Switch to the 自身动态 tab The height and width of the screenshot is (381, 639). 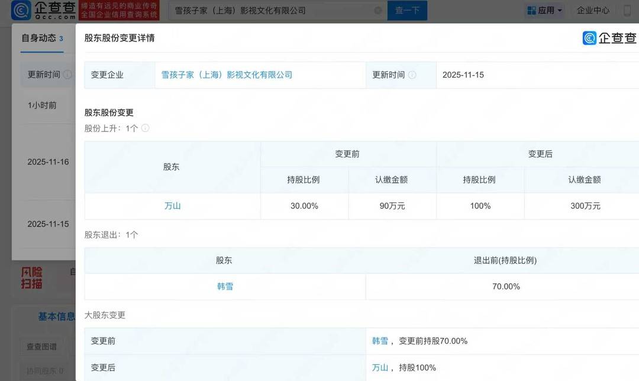click(x=38, y=38)
